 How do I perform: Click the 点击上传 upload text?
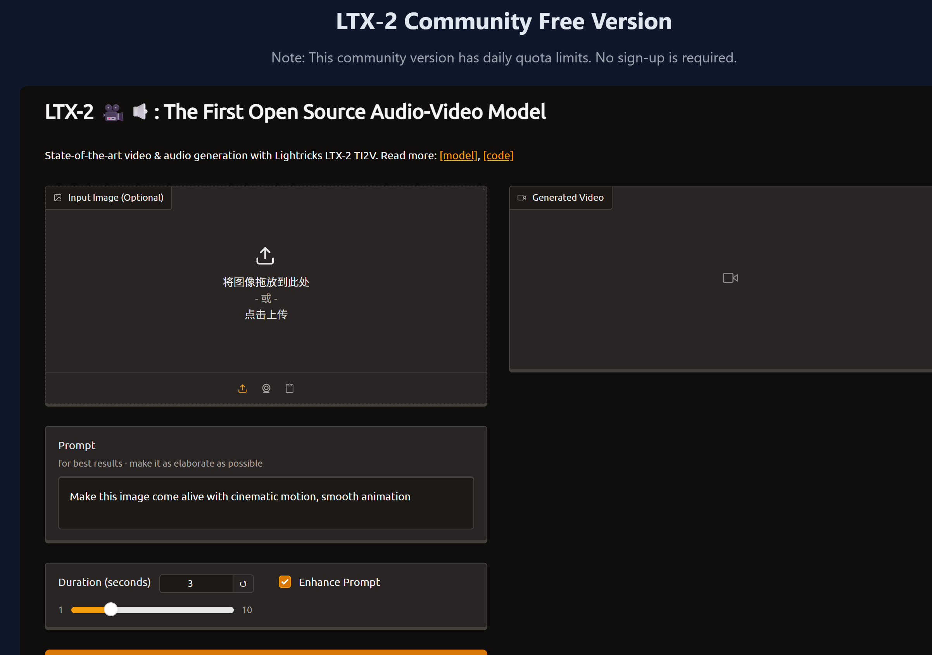[266, 314]
